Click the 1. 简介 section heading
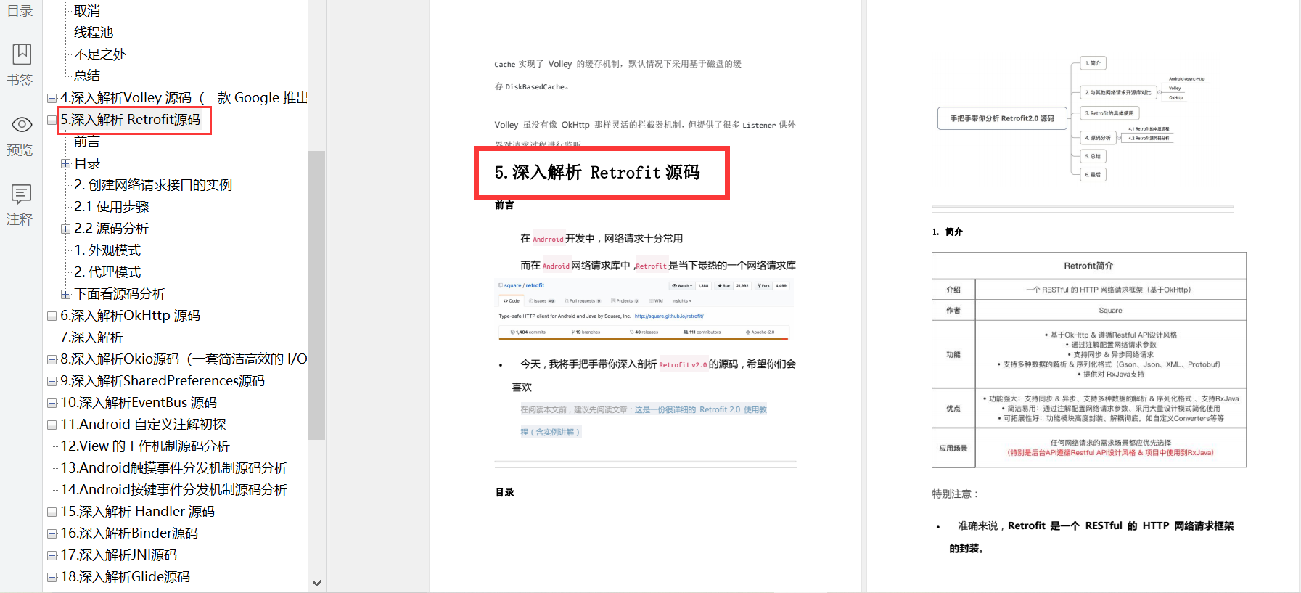 (x=948, y=232)
